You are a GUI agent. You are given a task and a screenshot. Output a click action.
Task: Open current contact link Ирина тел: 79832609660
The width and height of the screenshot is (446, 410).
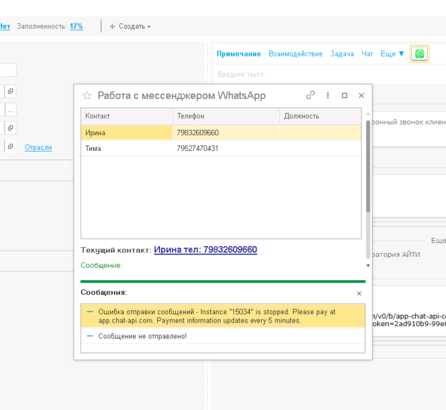(x=205, y=249)
